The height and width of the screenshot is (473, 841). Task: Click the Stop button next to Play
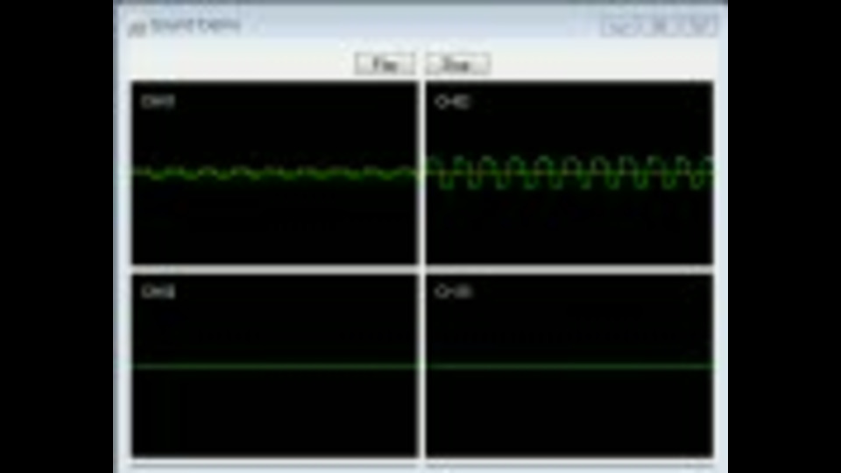click(457, 65)
